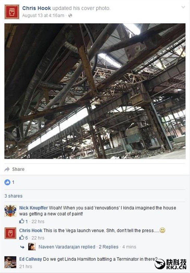Click the public globe privacy icon
This screenshot has height=273, width=190.
pos(70,16)
